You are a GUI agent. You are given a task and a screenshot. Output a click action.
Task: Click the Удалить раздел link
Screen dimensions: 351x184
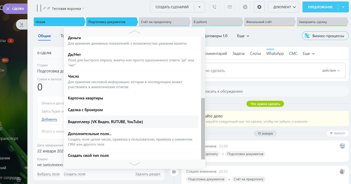148,174
